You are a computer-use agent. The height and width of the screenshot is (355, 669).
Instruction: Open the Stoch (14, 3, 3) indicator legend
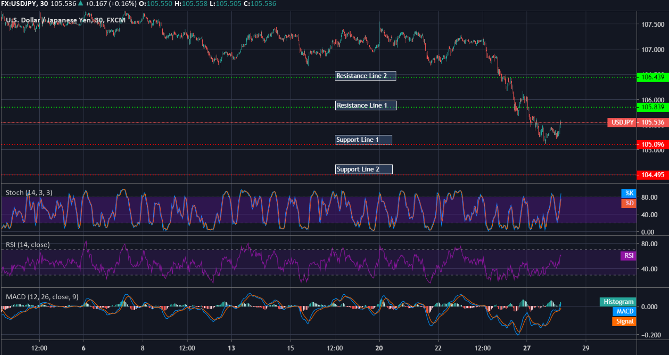pyautogui.click(x=29, y=193)
